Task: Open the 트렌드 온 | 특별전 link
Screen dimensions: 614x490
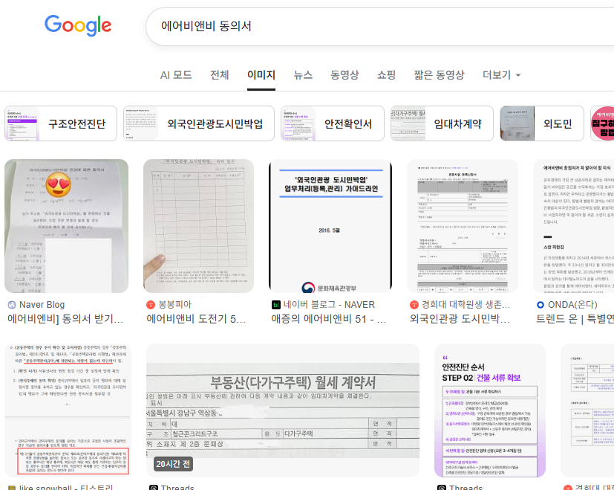Action: point(575,319)
